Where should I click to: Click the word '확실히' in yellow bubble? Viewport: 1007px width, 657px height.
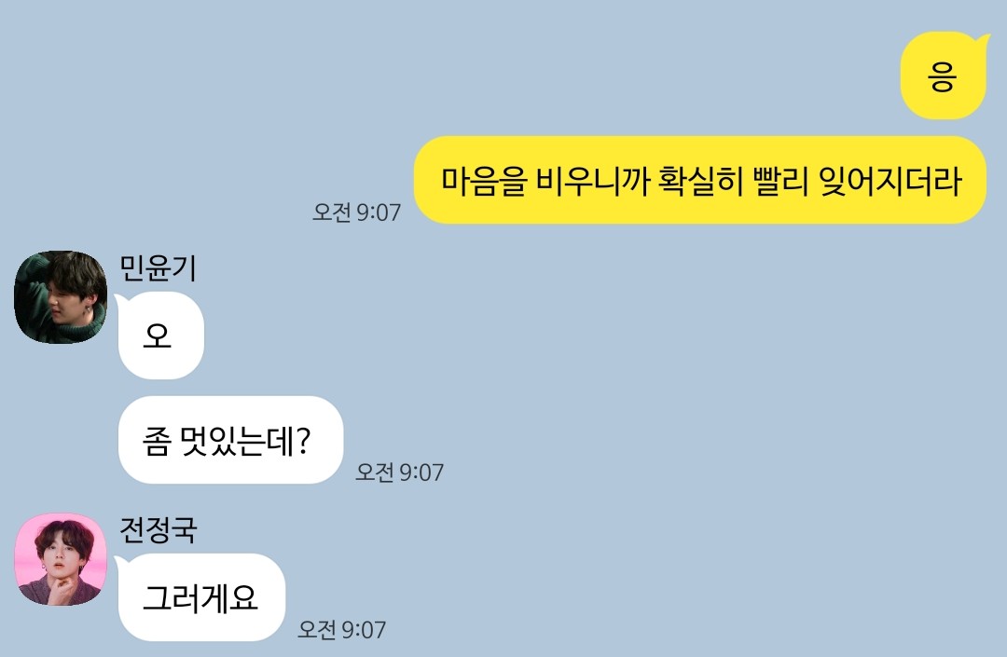700,181
